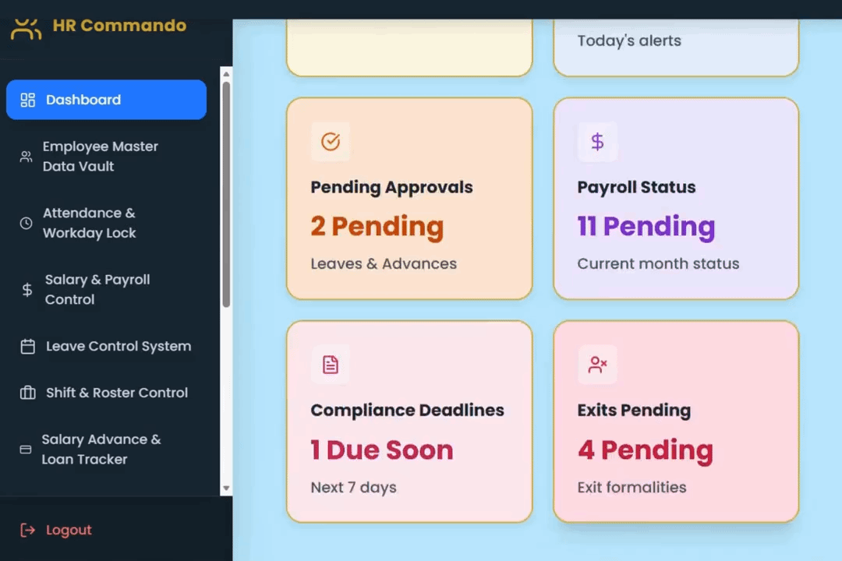The width and height of the screenshot is (842, 561).
Task: Click the Salary Advance card icon
Action: click(26, 450)
